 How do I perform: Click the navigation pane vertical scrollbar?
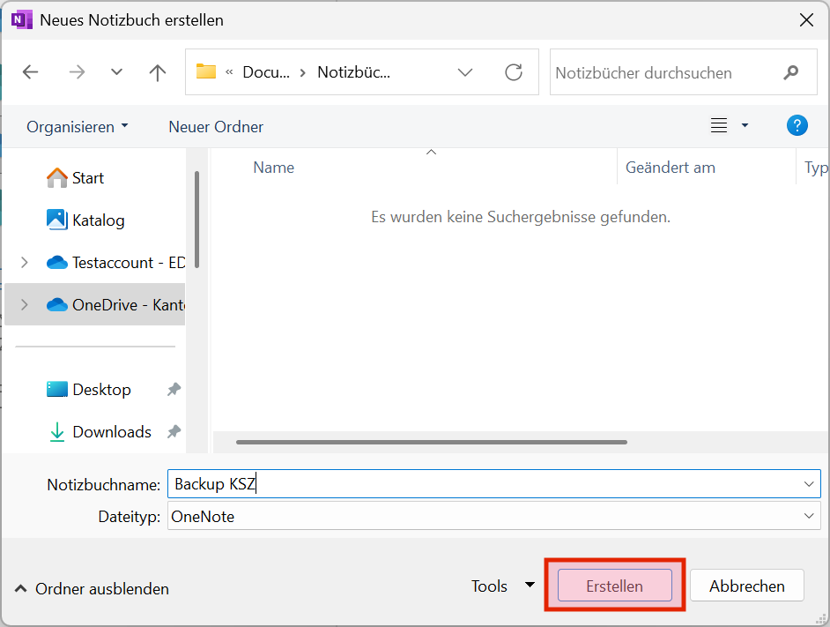pos(196,219)
